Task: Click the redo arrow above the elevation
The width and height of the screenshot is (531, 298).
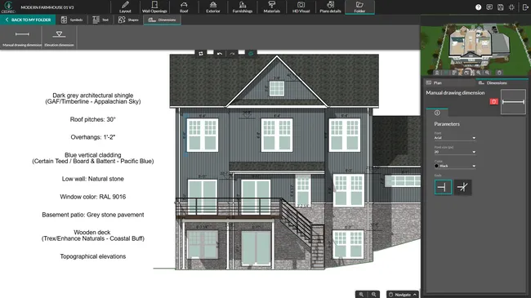Action: pos(232,54)
